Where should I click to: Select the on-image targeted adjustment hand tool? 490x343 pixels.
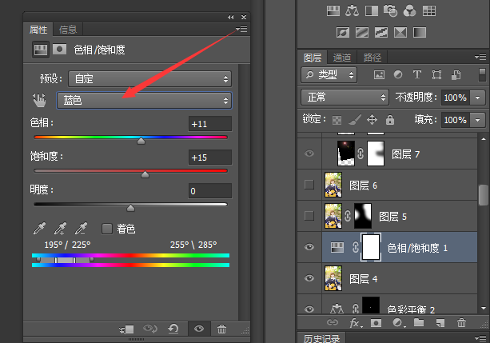[40, 101]
